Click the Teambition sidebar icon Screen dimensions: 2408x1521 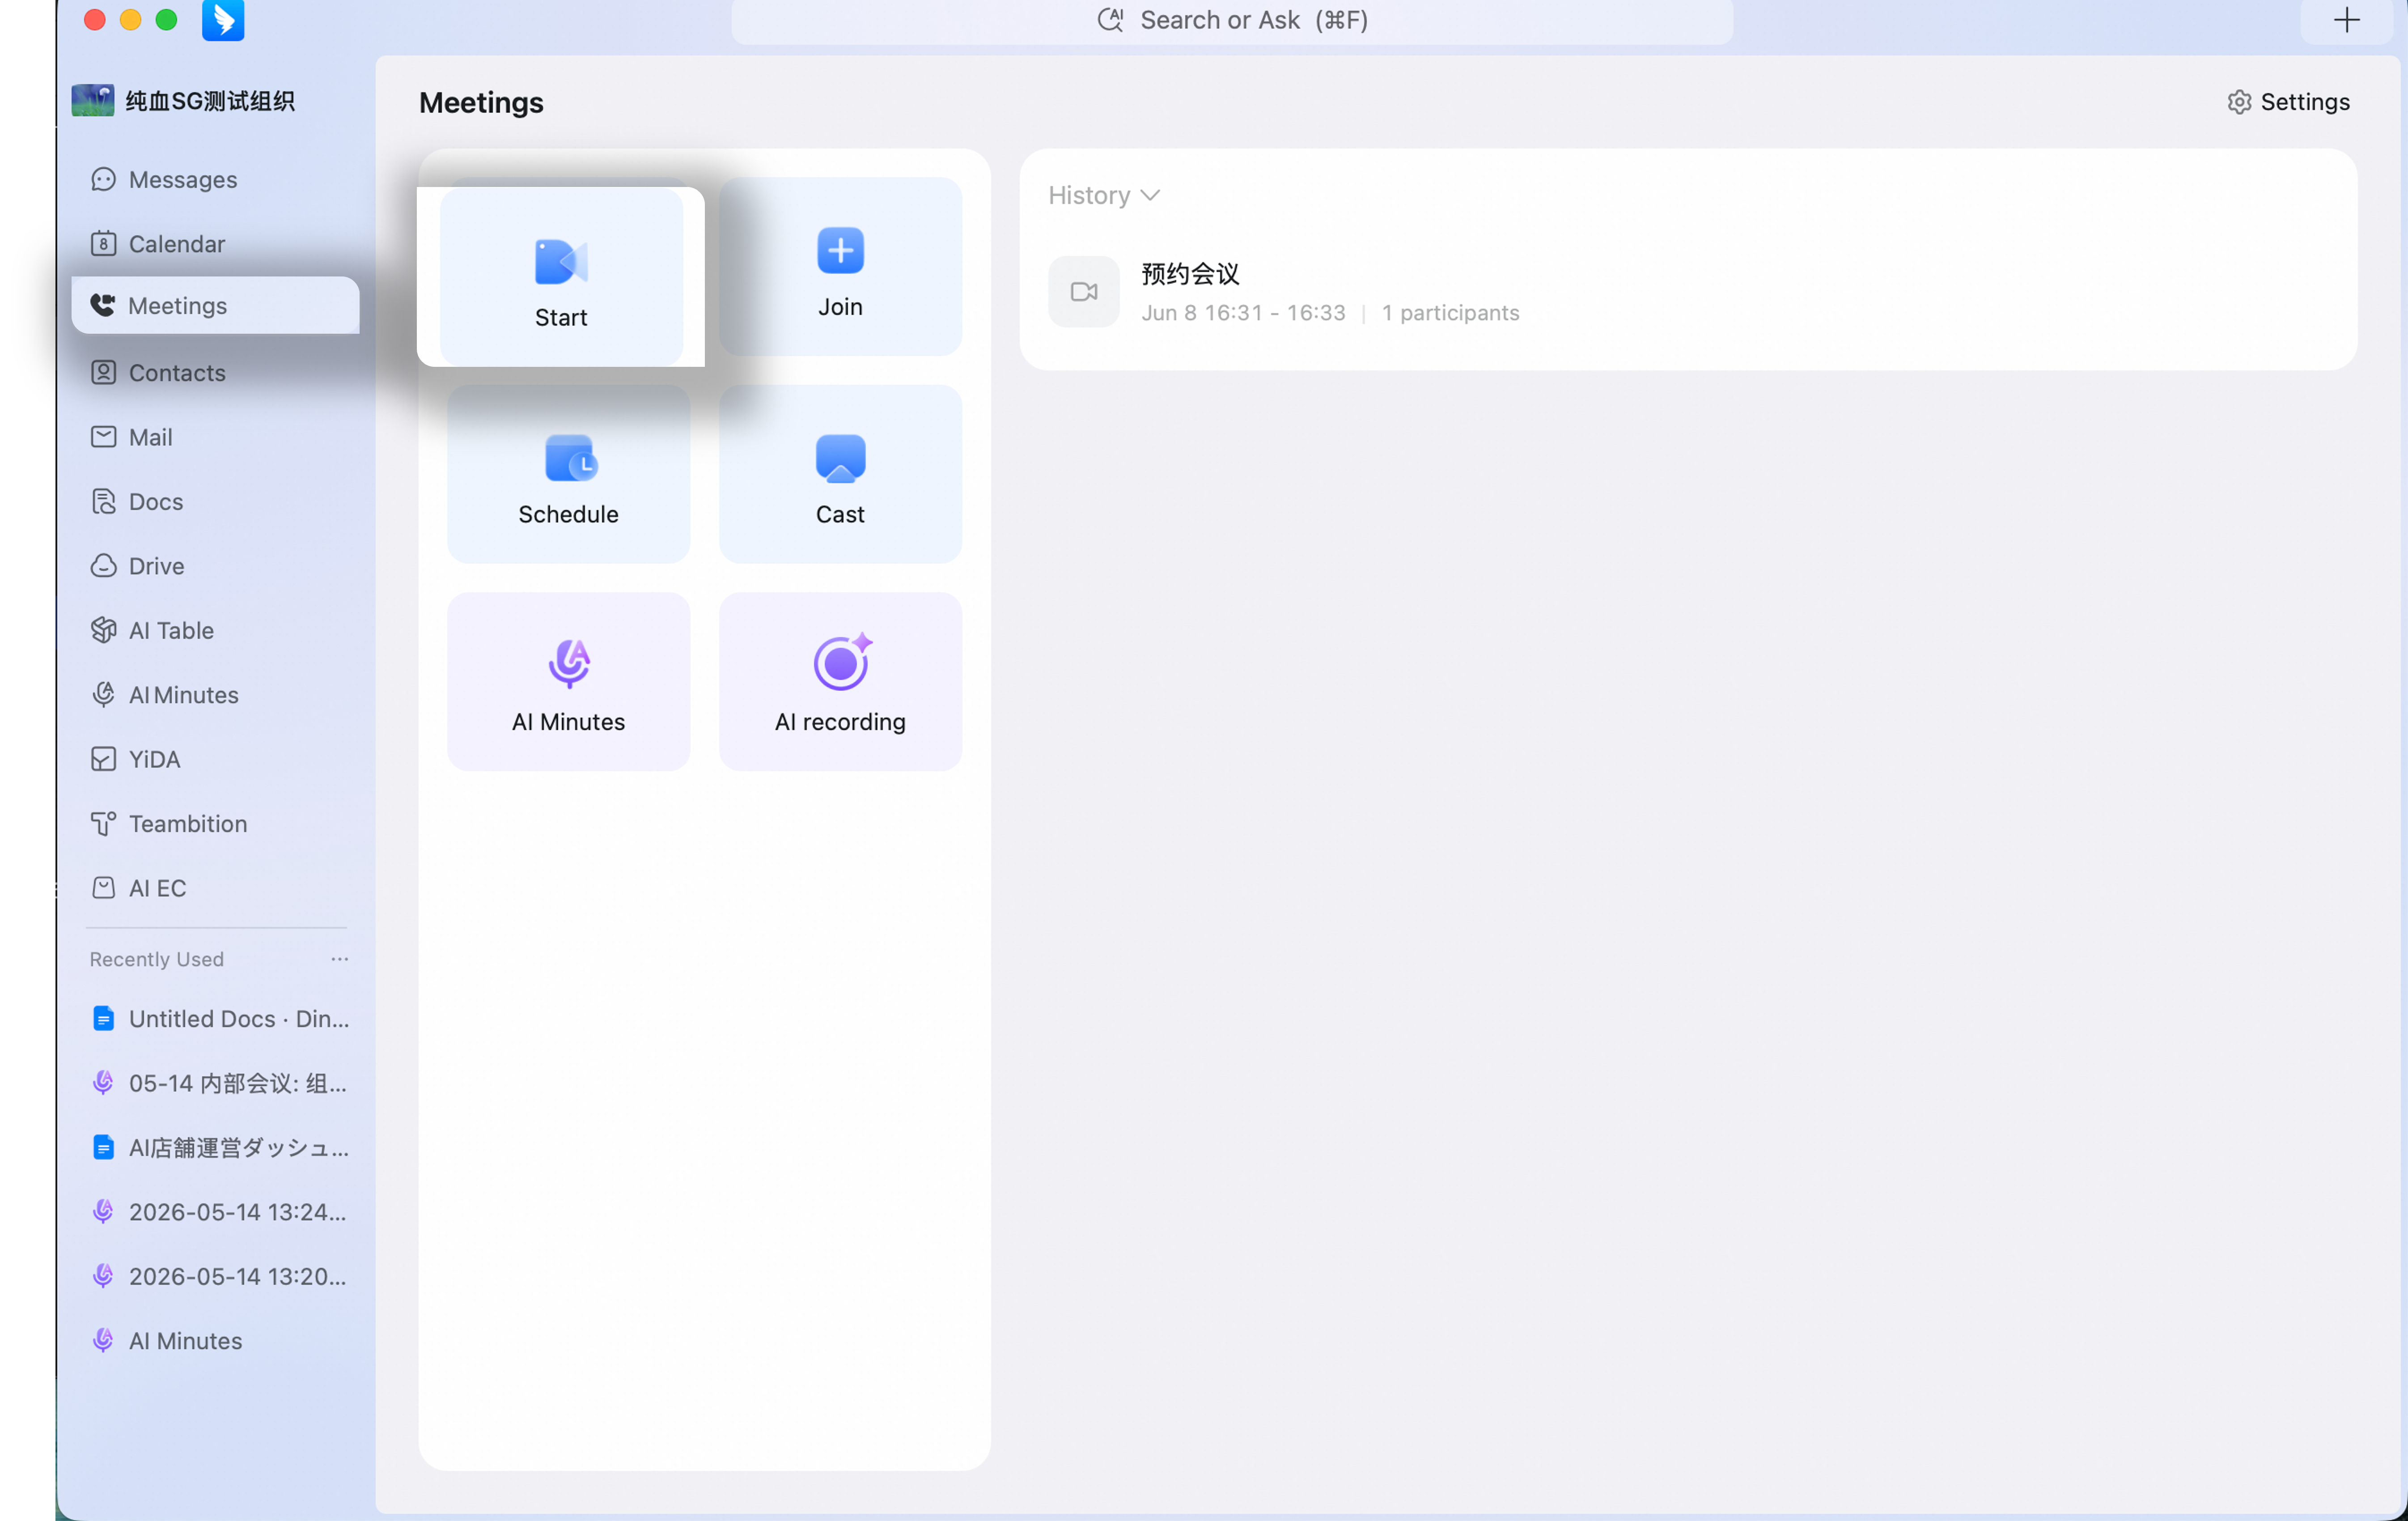click(x=103, y=823)
